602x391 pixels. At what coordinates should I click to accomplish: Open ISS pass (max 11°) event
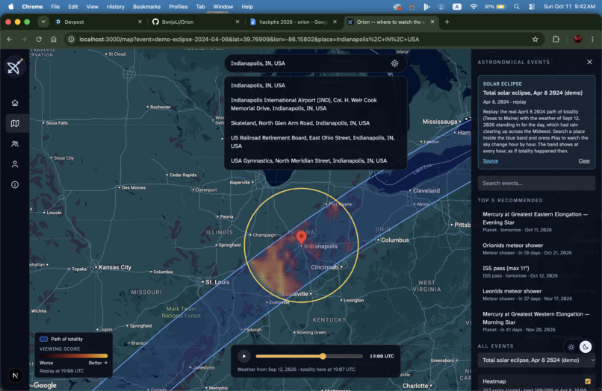pos(536,272)
